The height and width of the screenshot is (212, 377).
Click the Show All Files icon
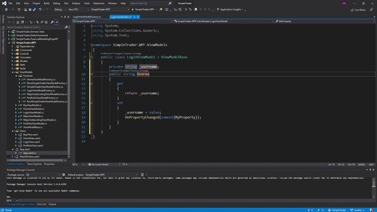pyautogui.click(x=46, y=22)
